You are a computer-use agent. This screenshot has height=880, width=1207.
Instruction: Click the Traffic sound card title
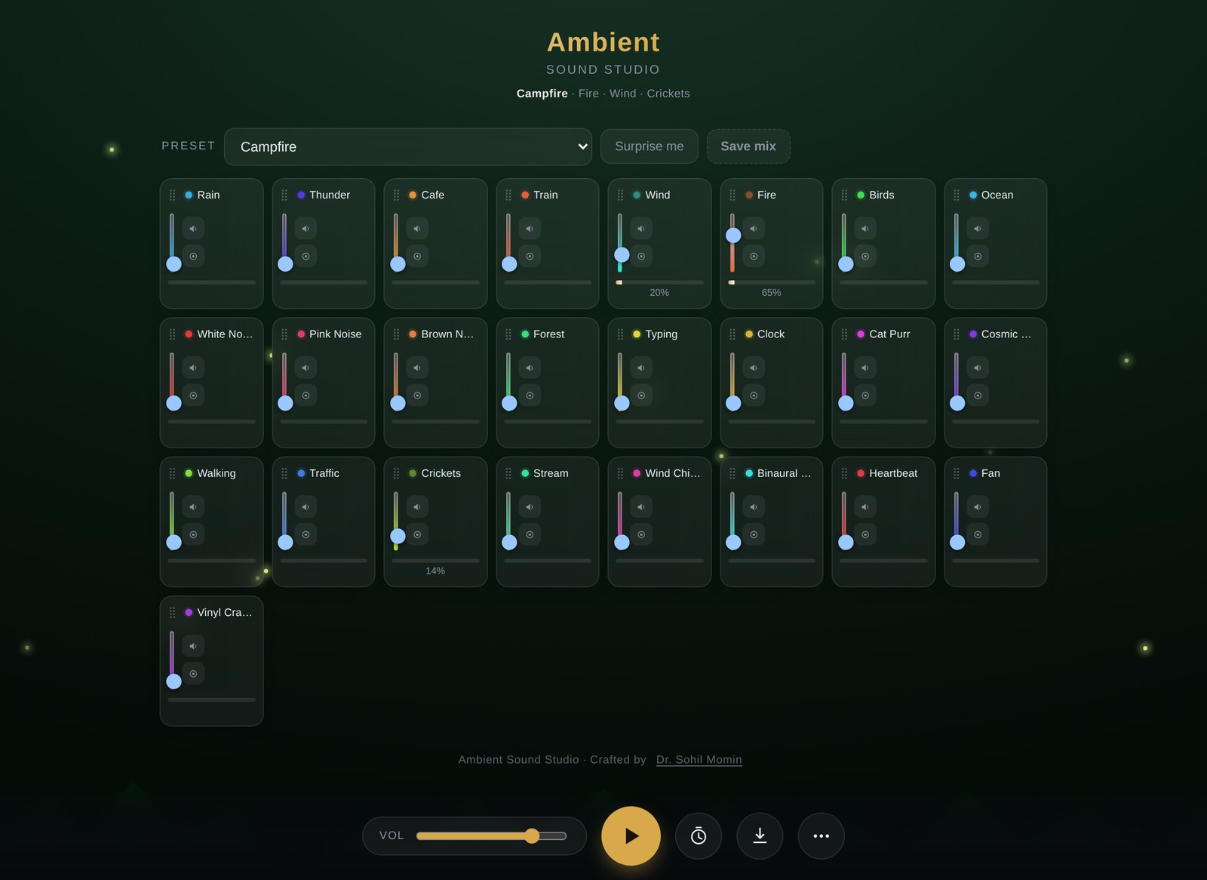pos(324,473)
